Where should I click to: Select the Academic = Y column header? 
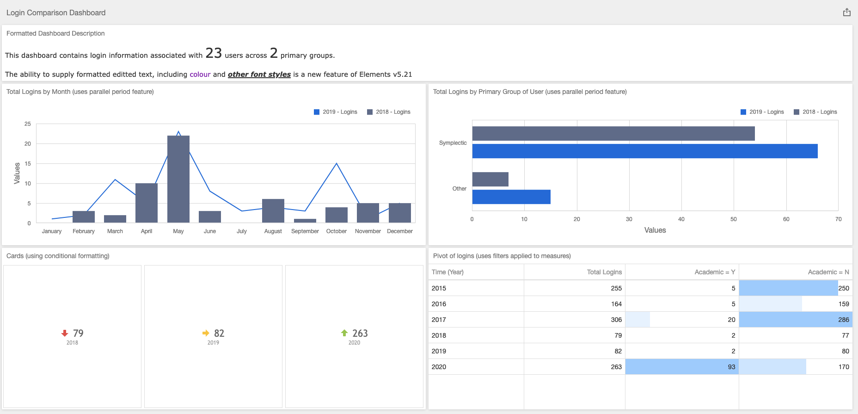coord(714,272)
